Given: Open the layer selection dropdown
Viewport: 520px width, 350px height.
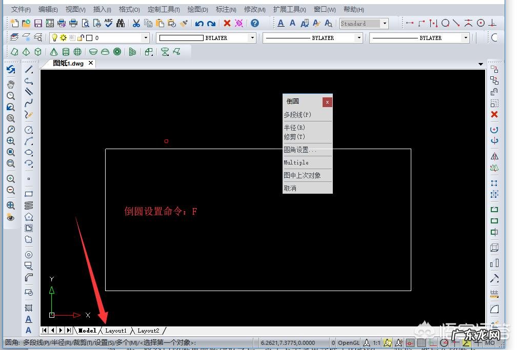Looking at the screenshot, I should 145,37.
